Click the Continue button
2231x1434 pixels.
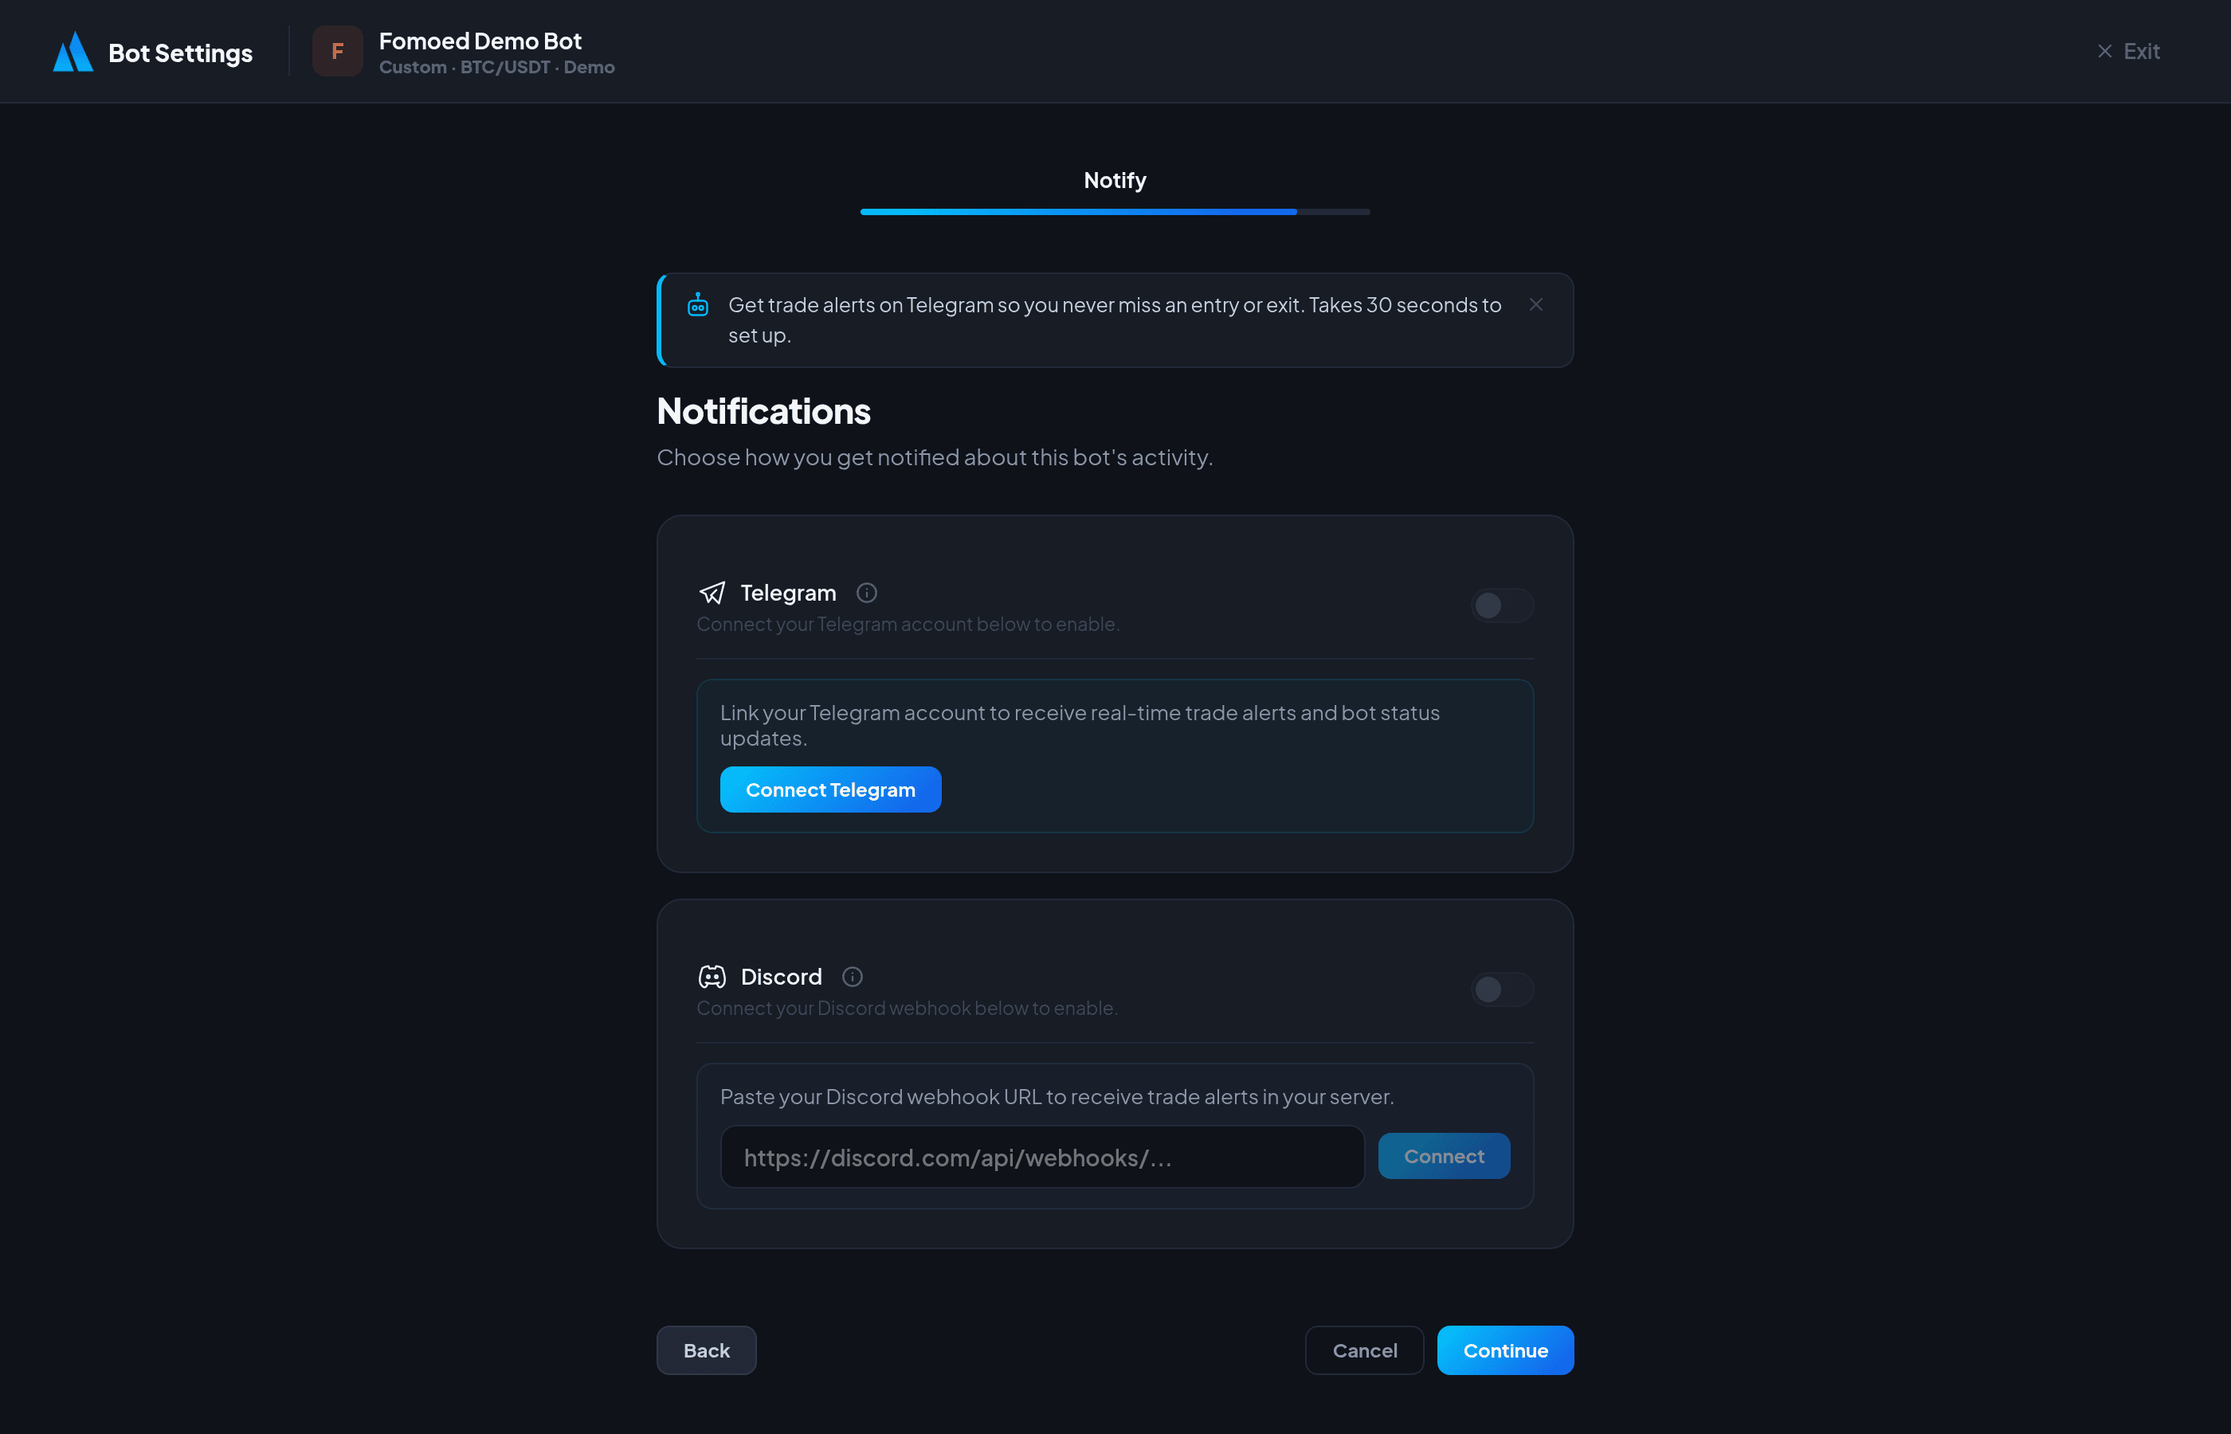coord(1504,1350)
